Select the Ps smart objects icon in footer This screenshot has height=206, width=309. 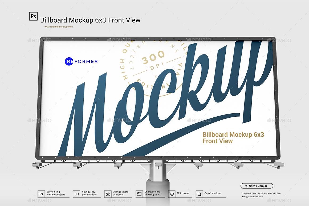(x=41, y=194)
